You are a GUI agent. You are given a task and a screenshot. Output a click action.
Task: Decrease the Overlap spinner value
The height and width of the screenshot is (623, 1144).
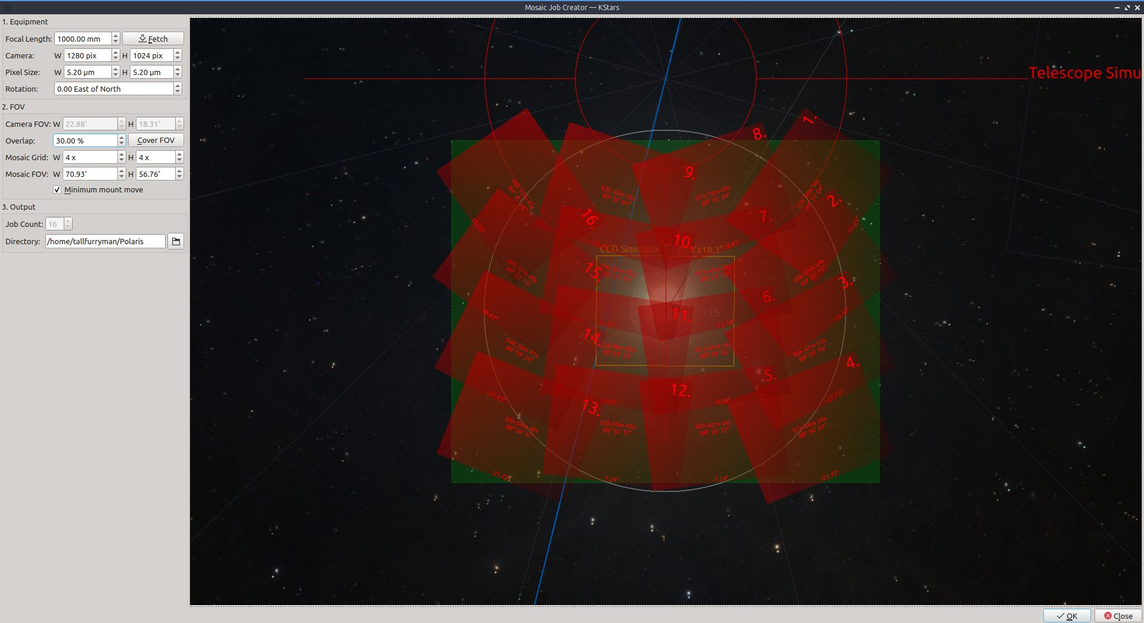coord(122,144)
